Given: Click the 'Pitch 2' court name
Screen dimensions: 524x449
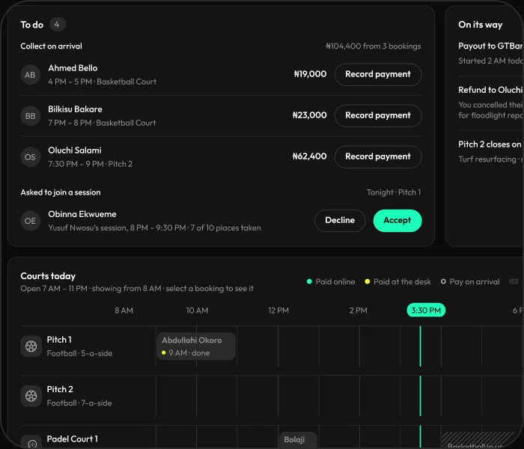Looking at the screenshot, I should click(60, 390).
